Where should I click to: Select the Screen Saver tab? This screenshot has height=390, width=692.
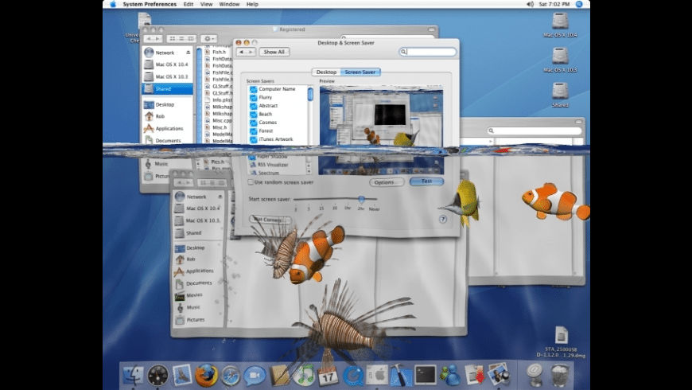click(x=360, y=72)
